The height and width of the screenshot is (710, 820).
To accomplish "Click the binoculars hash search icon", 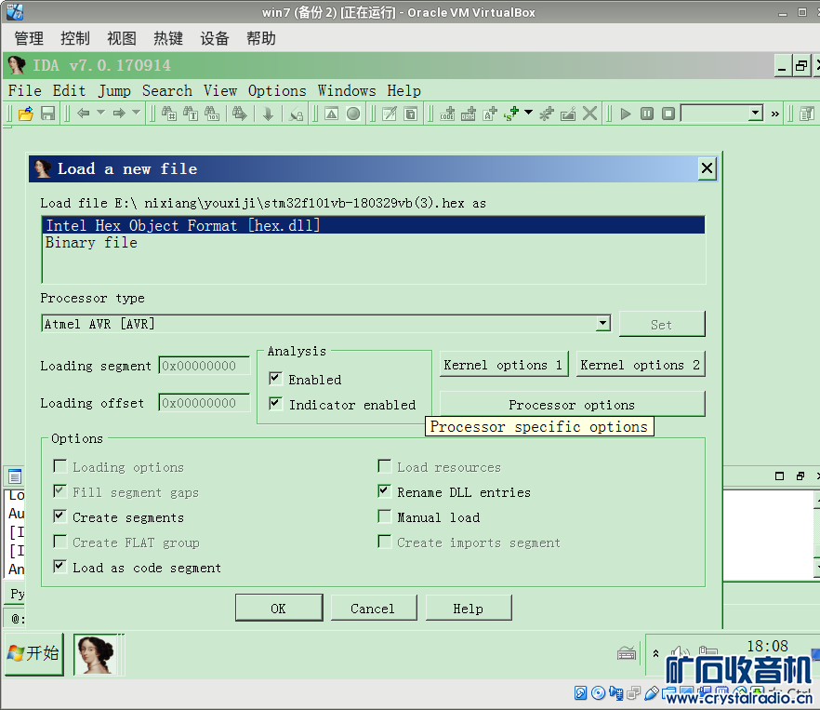I will pos(169,114).
